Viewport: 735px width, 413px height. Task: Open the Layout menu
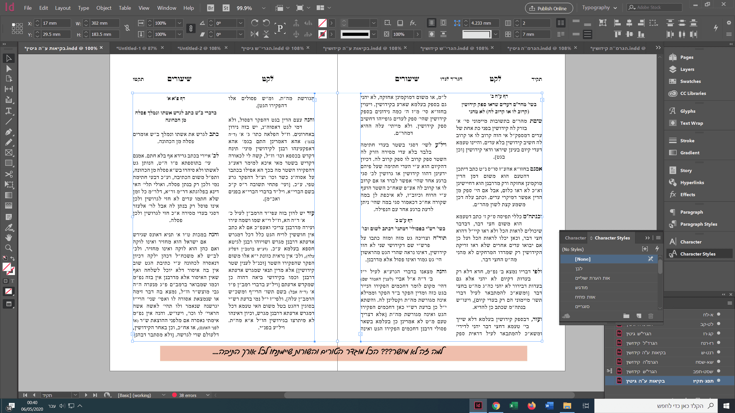point(63,8)
